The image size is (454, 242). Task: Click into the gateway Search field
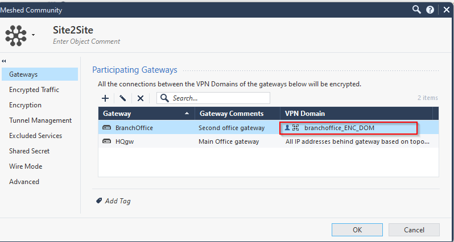(x=213, y=98)
